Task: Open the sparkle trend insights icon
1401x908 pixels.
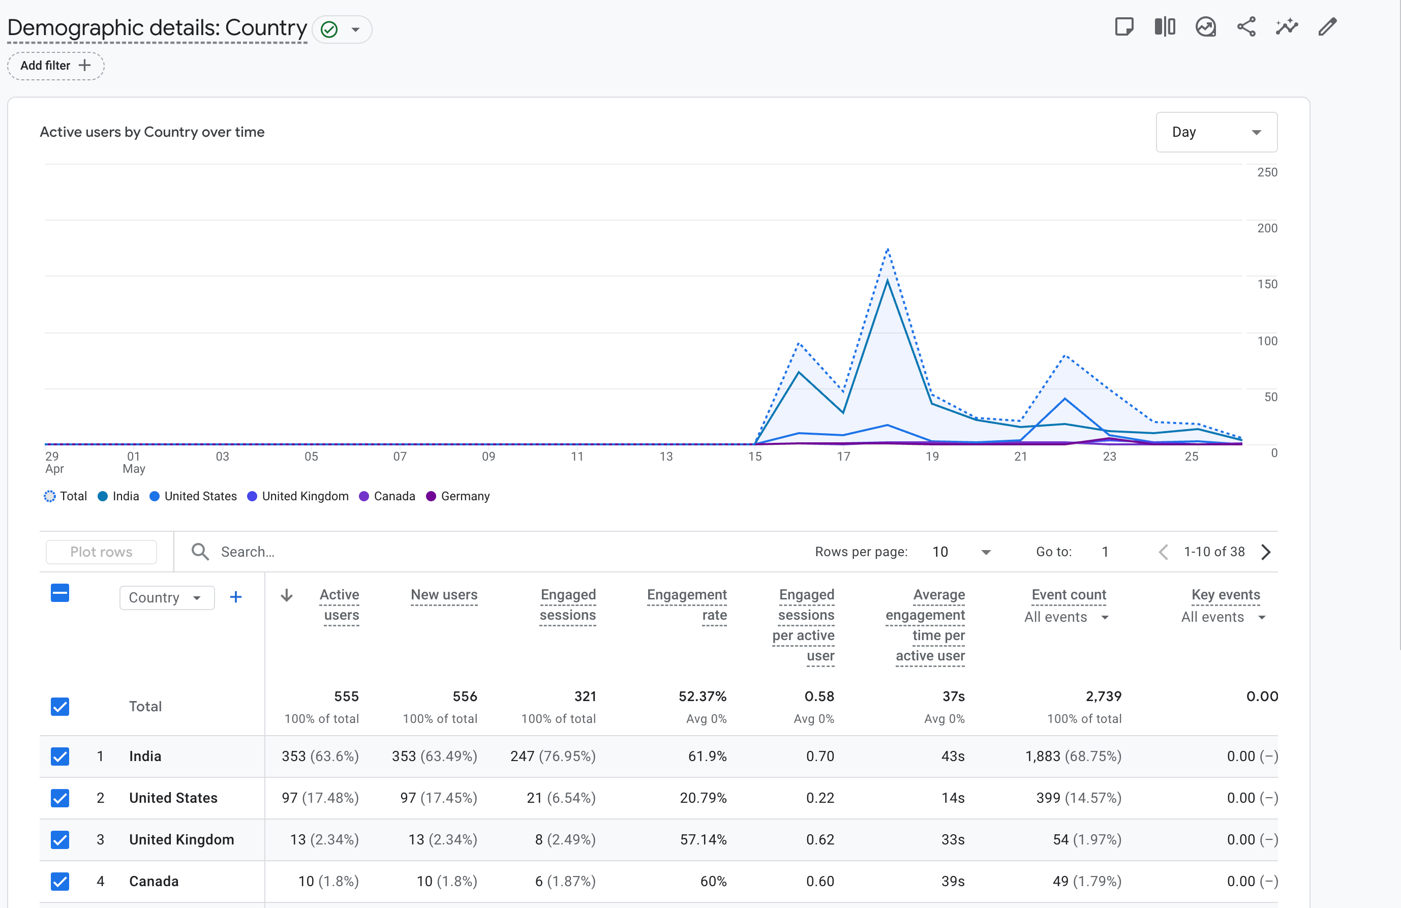Action: 1287,27
